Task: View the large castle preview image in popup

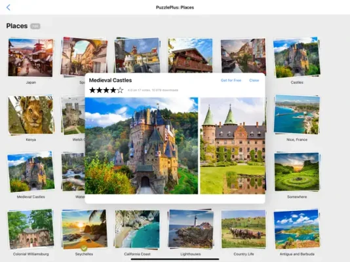Action: [142, 145]
